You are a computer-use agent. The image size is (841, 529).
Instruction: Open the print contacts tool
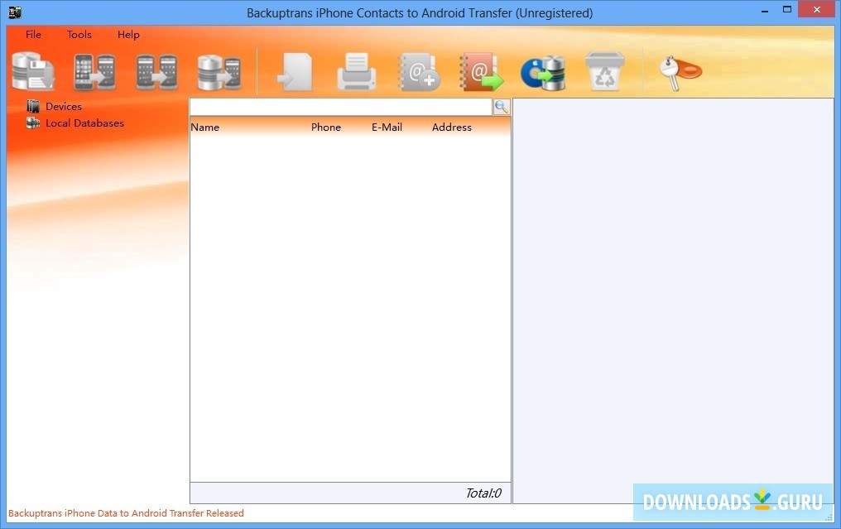pyautogui.click(x=356, y=72)
